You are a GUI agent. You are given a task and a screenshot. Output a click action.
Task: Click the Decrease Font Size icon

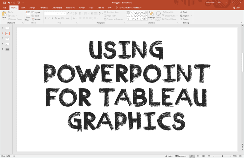71,14
